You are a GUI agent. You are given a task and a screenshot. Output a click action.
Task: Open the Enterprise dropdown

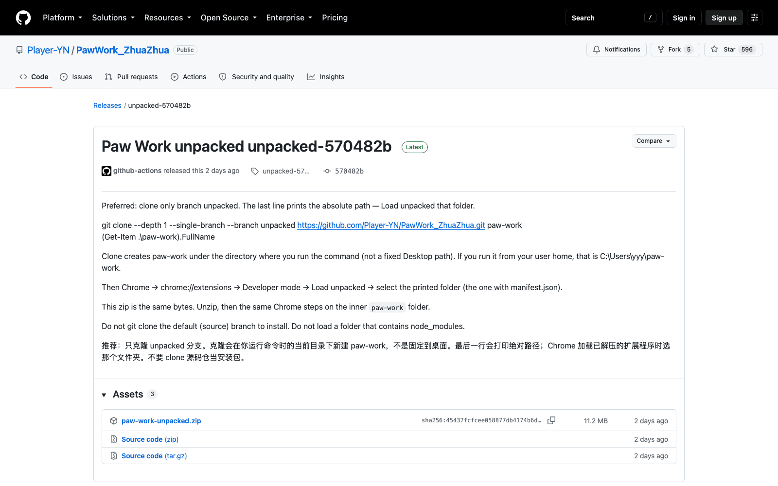[289, 17]
